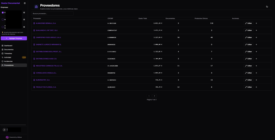Viewport: 275px width, 140px height.
Task: Click arrow icon in DISTRIBUCIONES BOLLFROST row
Action: tap(256, 52)
